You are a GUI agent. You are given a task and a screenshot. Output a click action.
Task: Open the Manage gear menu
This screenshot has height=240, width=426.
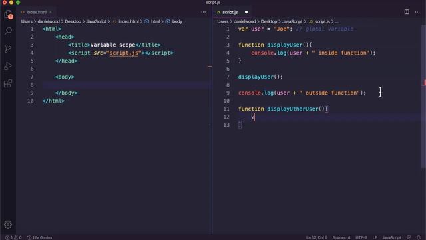click(x=8, y=225)
